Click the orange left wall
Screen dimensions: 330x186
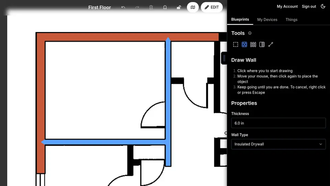click(41, 103)
